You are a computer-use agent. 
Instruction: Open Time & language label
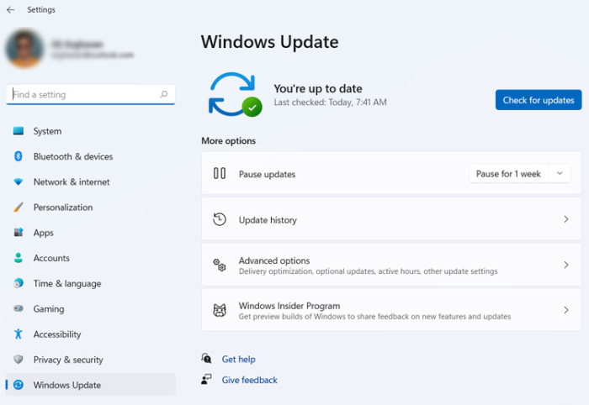[67, 284]
